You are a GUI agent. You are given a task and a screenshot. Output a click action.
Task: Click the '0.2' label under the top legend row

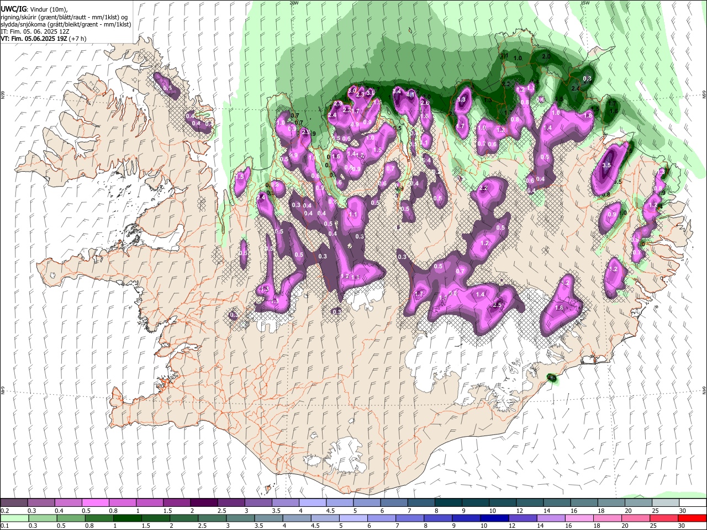coord(5,511)
